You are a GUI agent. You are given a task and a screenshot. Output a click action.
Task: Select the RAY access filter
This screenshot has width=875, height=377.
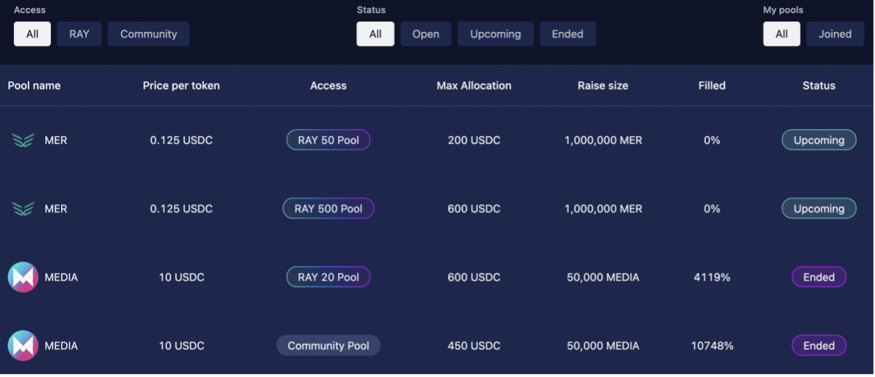(x=79, y=34)
